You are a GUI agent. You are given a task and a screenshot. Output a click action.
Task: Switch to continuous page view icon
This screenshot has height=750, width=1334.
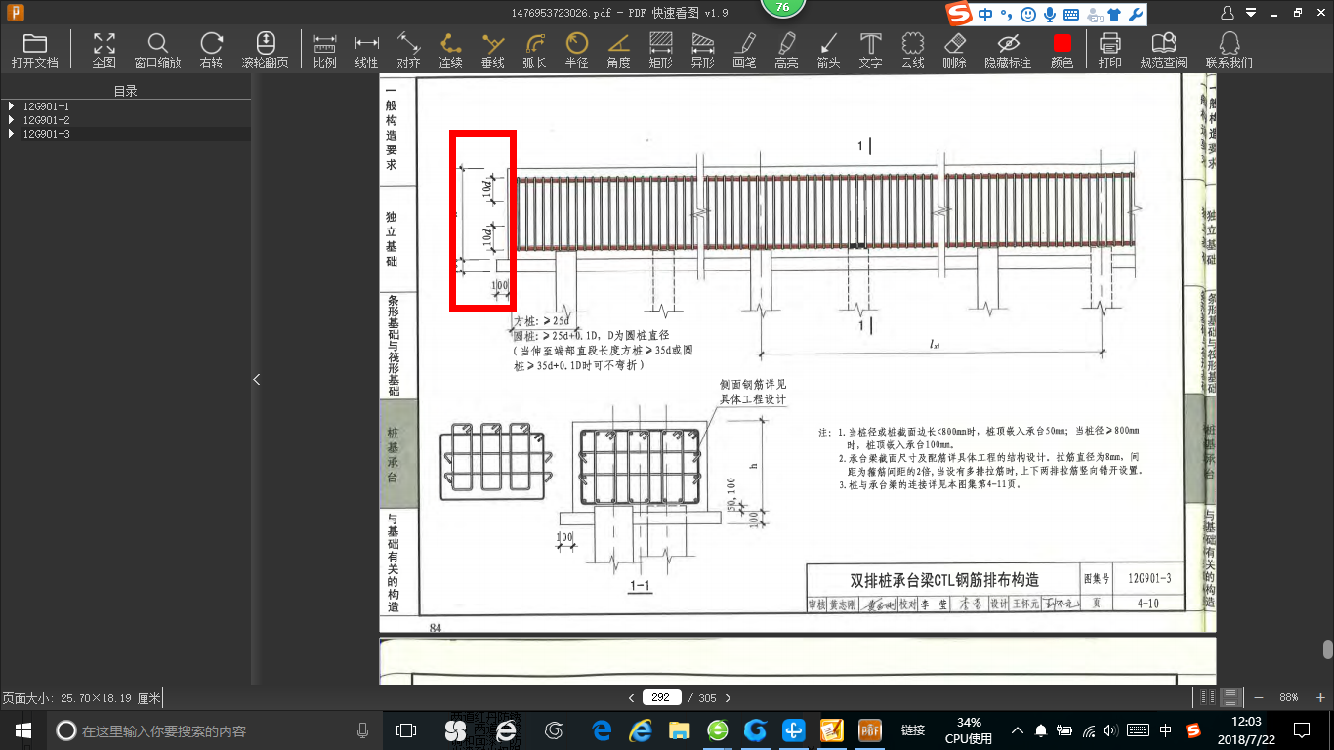click(x=1231, y=697)
